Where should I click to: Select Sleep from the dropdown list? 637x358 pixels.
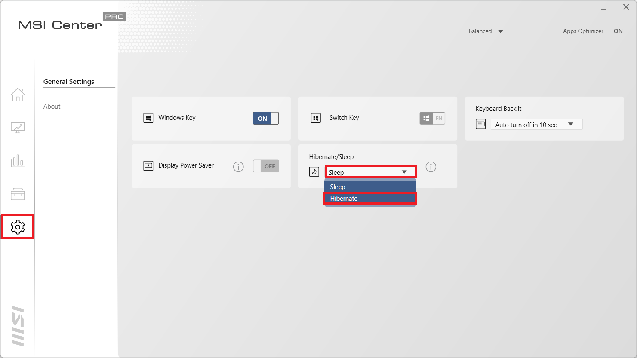click(370, 187)
